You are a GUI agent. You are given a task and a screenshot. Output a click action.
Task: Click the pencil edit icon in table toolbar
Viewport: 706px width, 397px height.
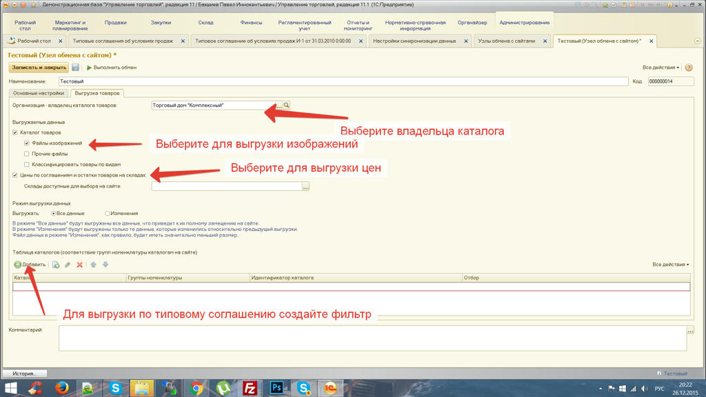[68, 265]
